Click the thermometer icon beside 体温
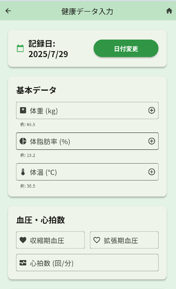 click(23, 172)
